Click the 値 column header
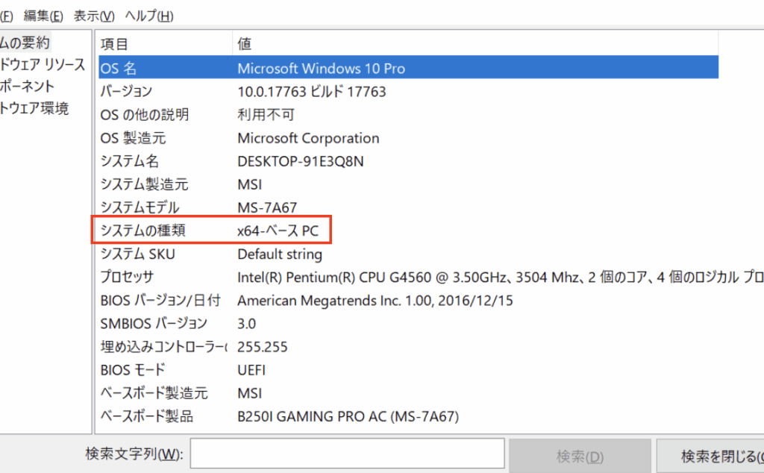764x473 pixels. point(245,45)
